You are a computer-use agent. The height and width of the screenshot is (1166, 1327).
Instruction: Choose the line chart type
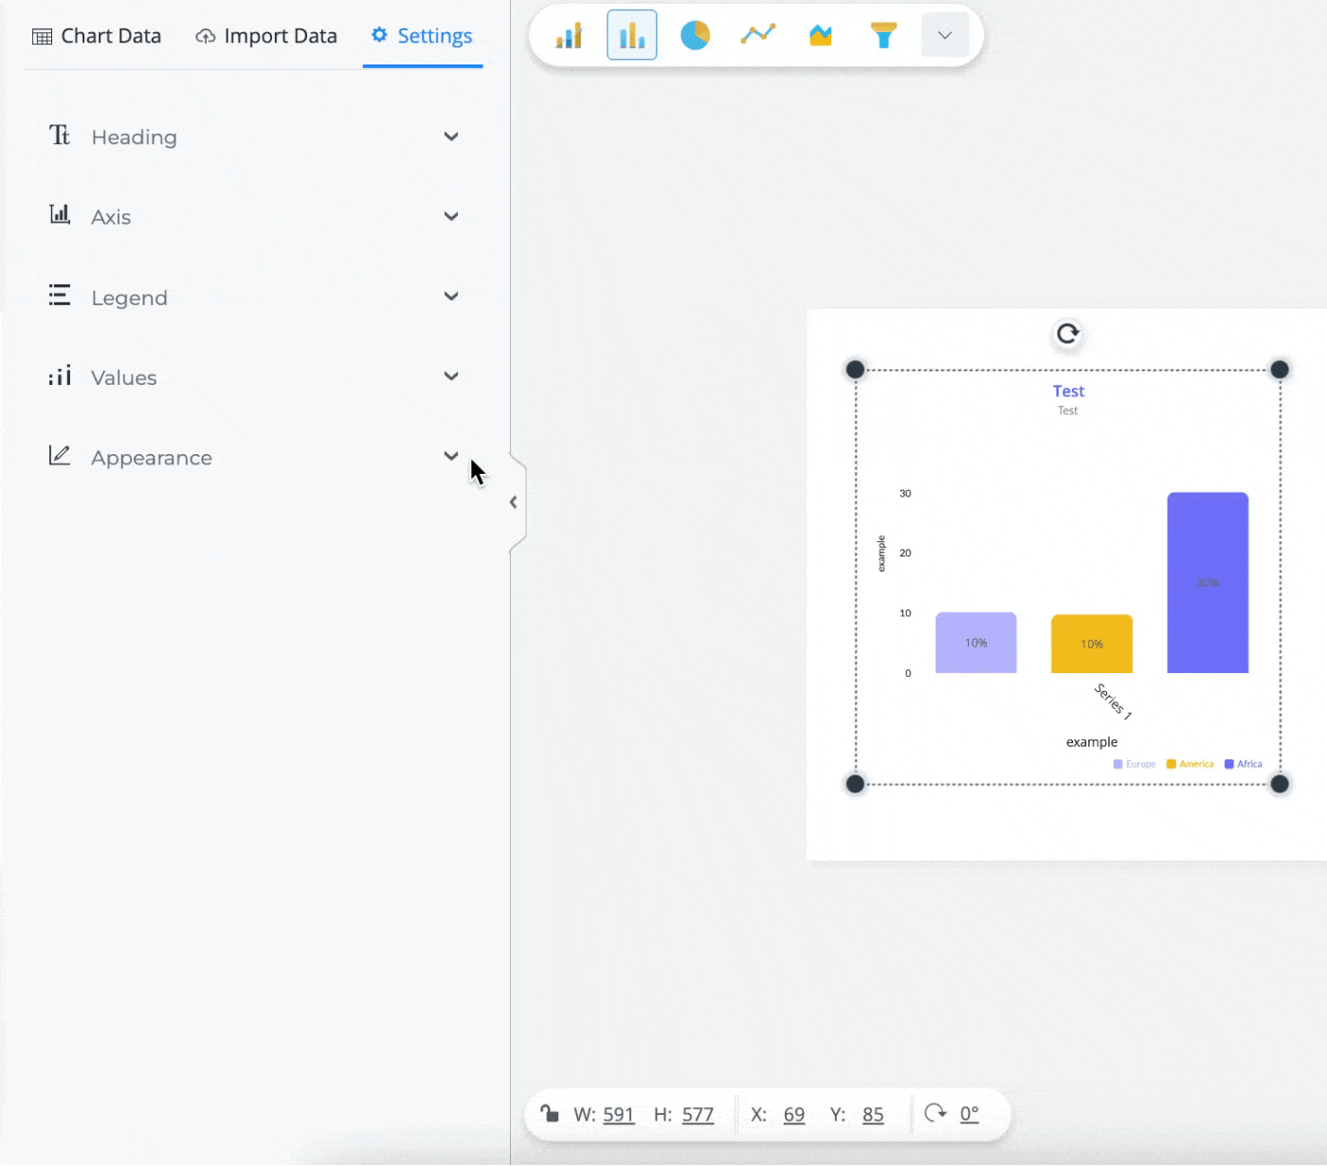pos(757,35)
